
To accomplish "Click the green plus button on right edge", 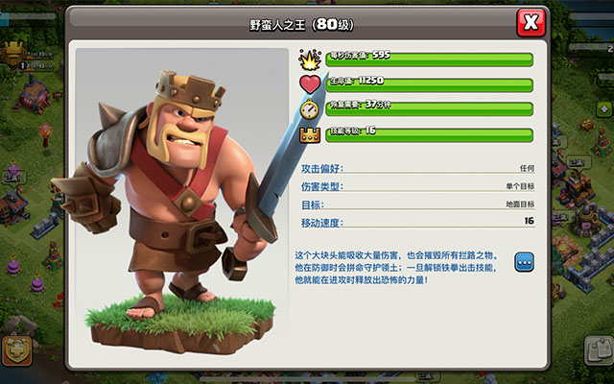I will pos(603,108).
